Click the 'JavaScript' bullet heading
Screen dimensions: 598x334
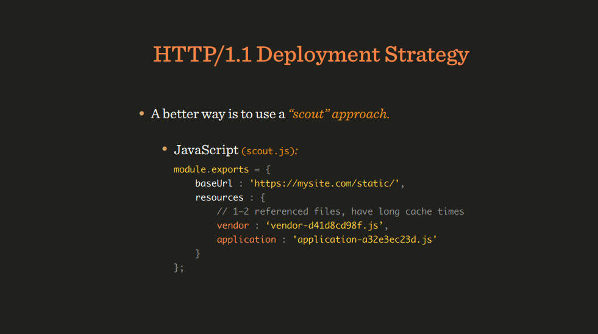click(x=206, y=150)
